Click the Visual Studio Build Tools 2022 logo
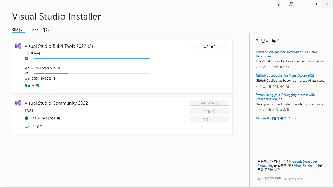The width and height of the screenshot is (334, 188). click(x=18, y=46)
